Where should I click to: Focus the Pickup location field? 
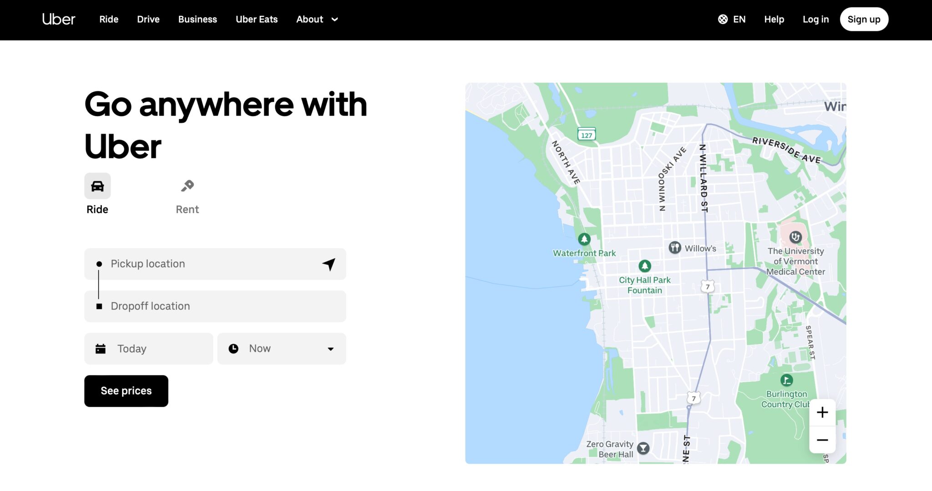(215, 264)
